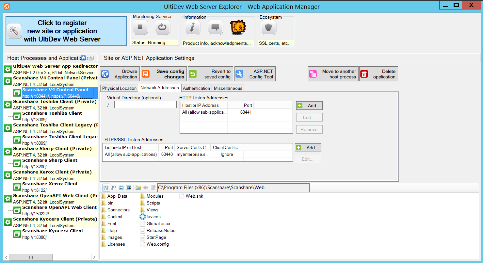Click the tree horizontal scrollbar thumb

(31, 257)
